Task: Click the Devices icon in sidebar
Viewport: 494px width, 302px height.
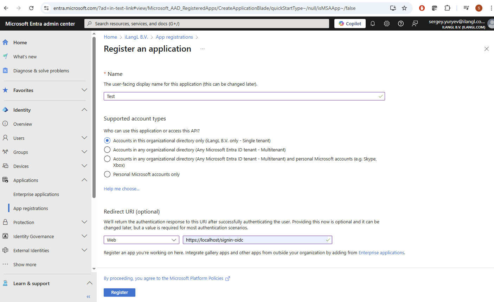Action: click(x=5, y=166)
